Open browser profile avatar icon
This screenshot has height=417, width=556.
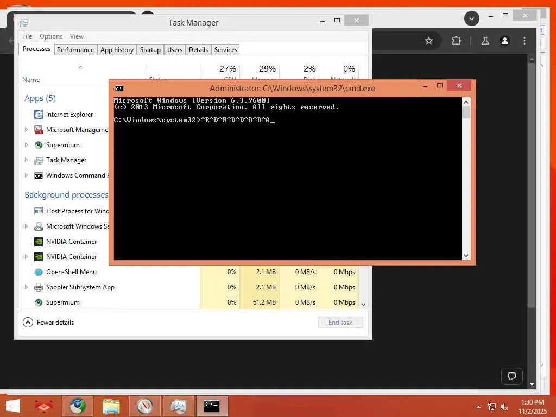505,41
